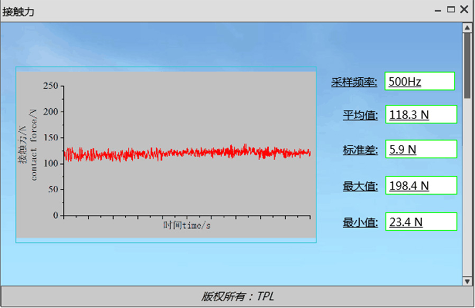Click the 200 tick label on the y-axis
This screenshot has width=475, height=308.
51,112
